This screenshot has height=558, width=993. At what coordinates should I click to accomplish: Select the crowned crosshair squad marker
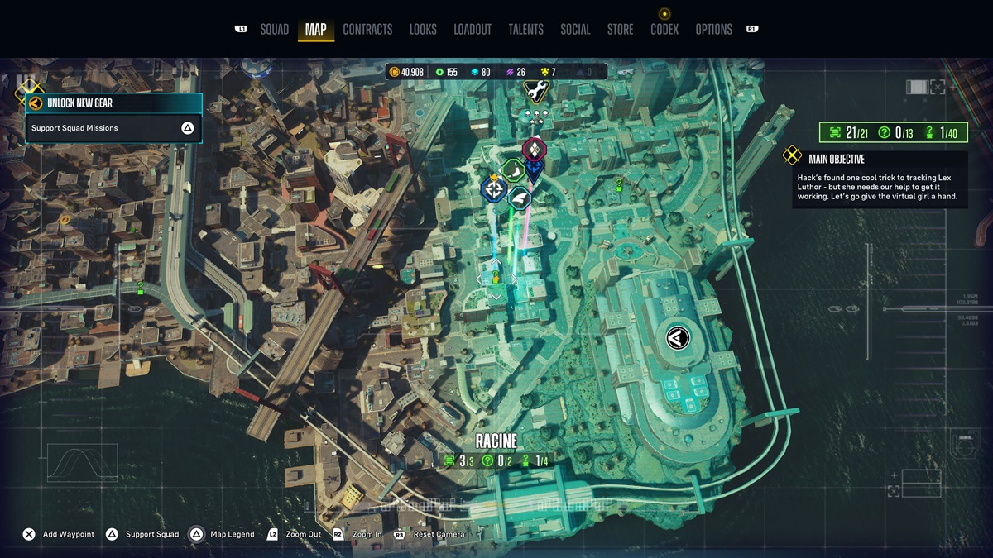coord(495,188)
